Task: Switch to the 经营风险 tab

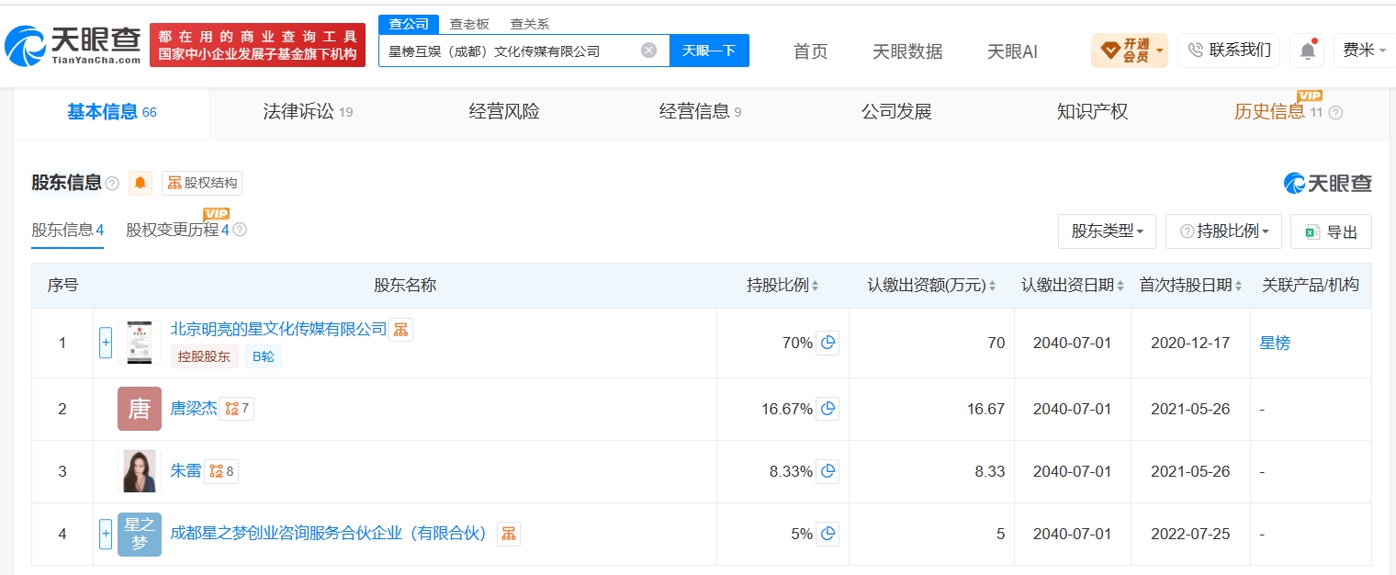Action: point(504,112)
